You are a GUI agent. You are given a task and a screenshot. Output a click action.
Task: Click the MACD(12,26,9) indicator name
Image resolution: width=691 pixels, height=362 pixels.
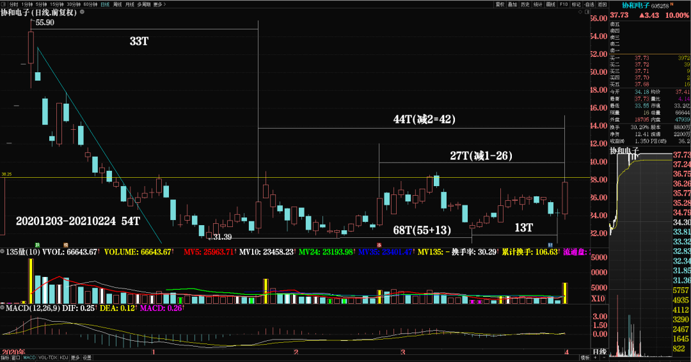(33, 308)
